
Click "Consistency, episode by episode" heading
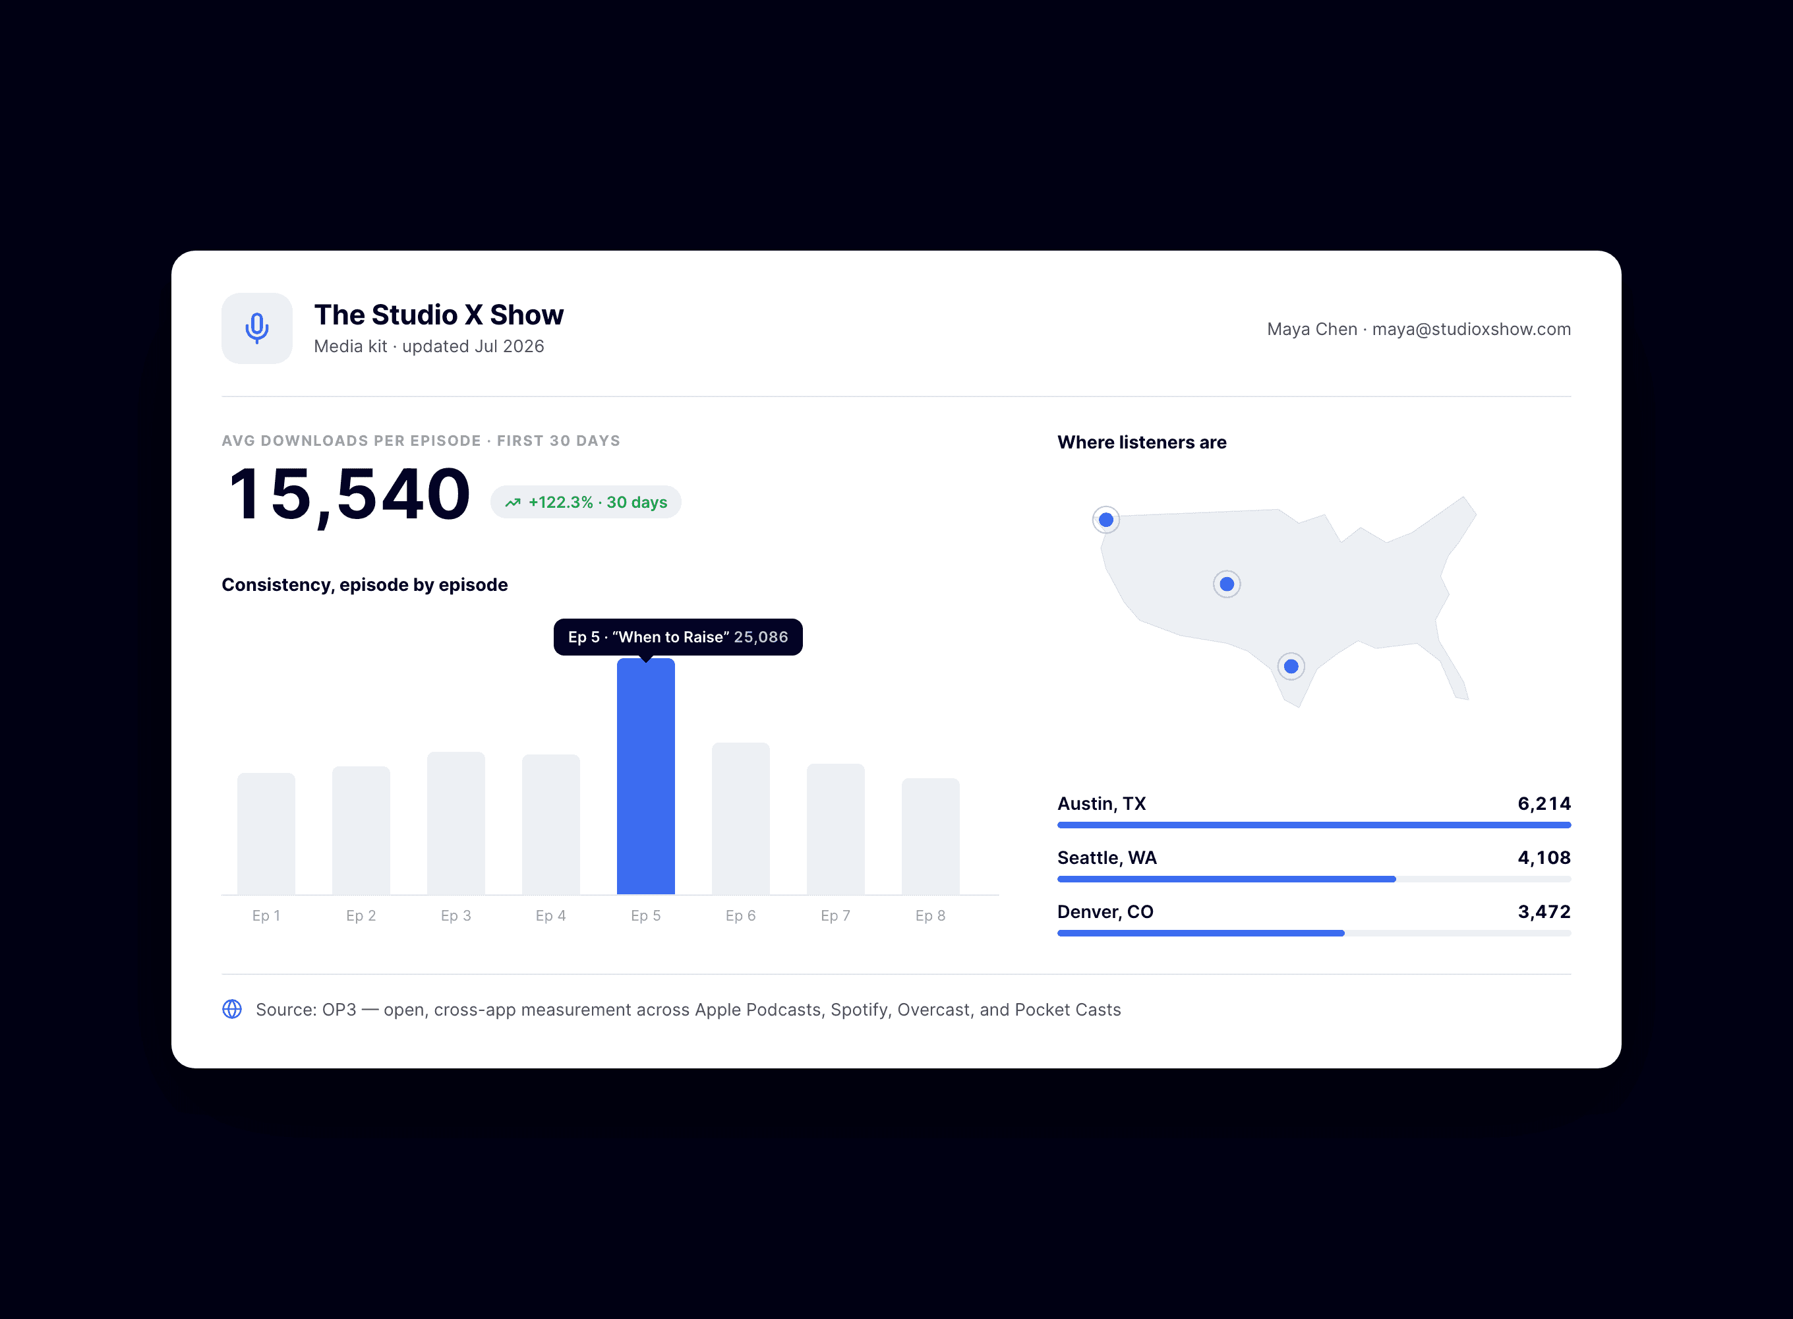pos(365,584)
